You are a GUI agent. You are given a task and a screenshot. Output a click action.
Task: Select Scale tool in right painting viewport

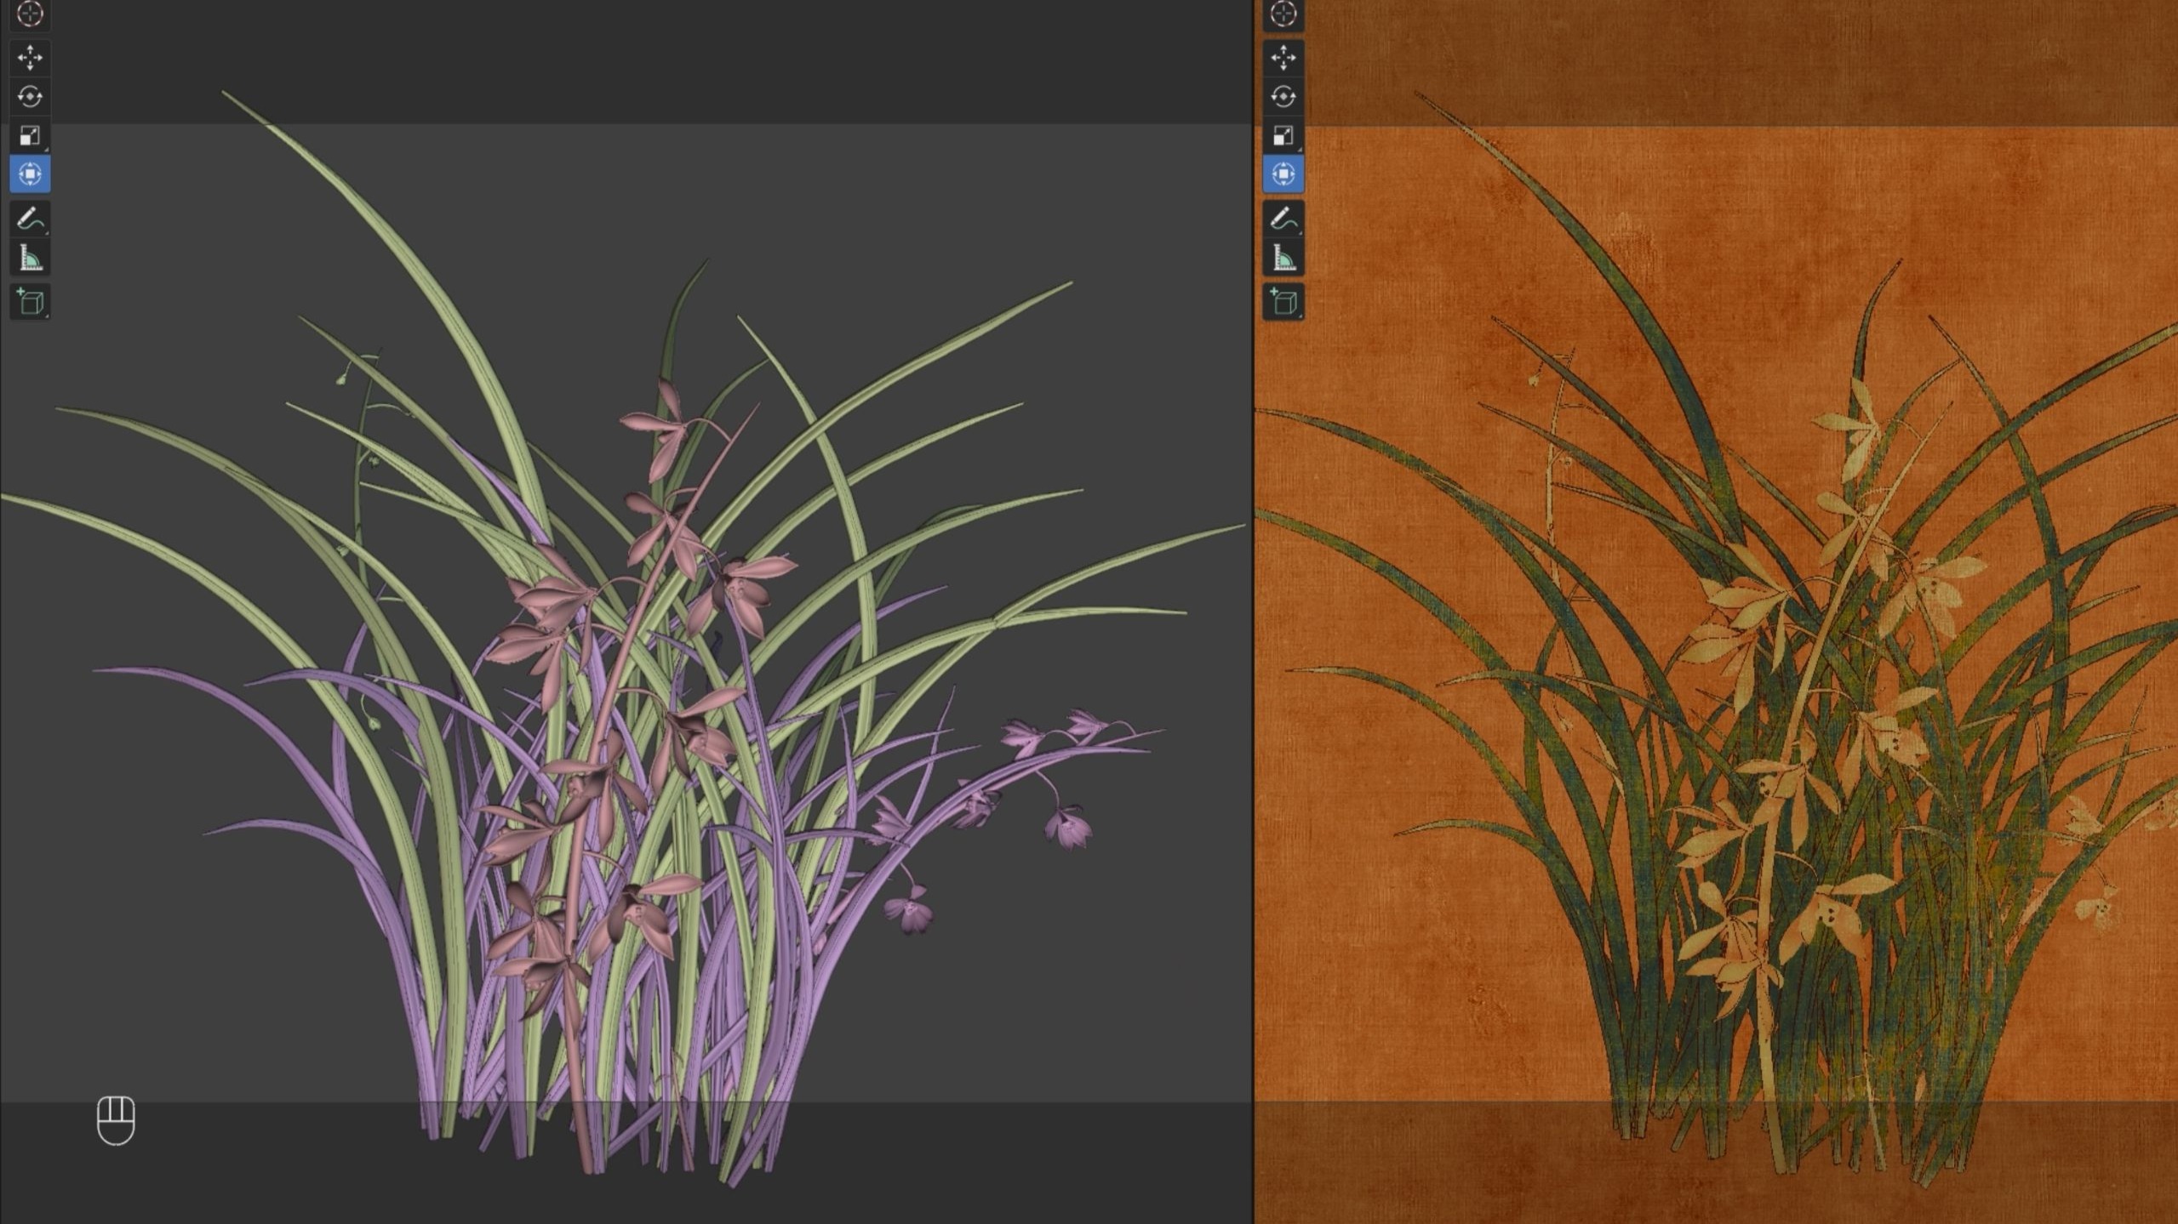coord(1283,136)
